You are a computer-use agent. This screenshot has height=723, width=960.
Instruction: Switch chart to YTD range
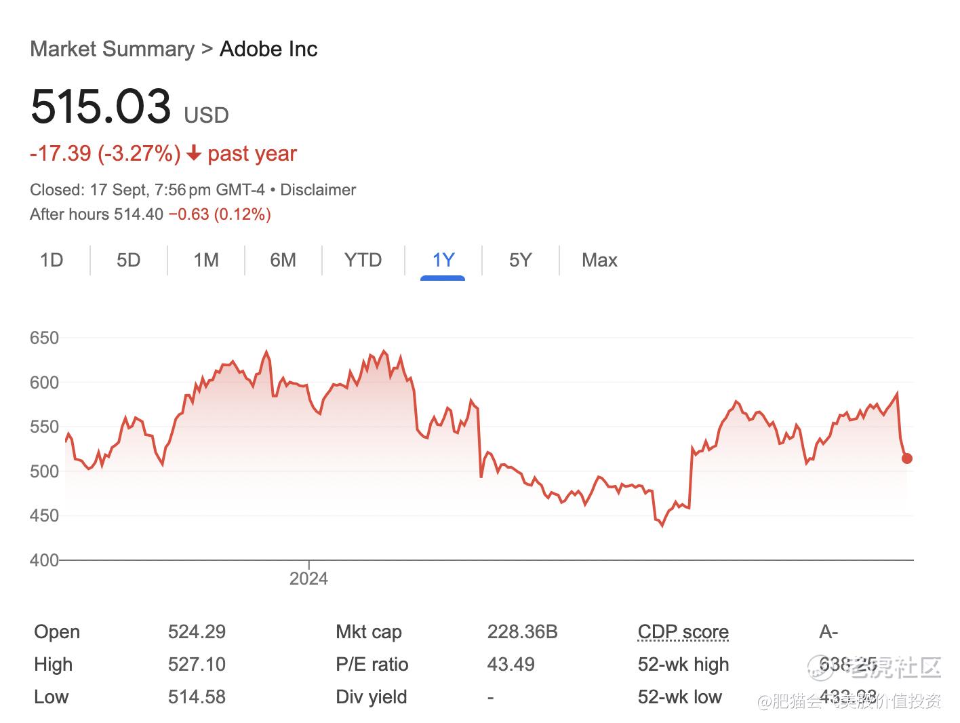click(363, 260)
